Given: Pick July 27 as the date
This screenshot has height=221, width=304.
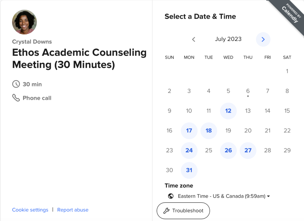Looking at the screenshot, I should point(248,150).
